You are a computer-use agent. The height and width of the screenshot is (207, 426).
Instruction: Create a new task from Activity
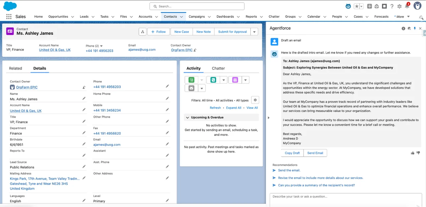tap(192, 80)
